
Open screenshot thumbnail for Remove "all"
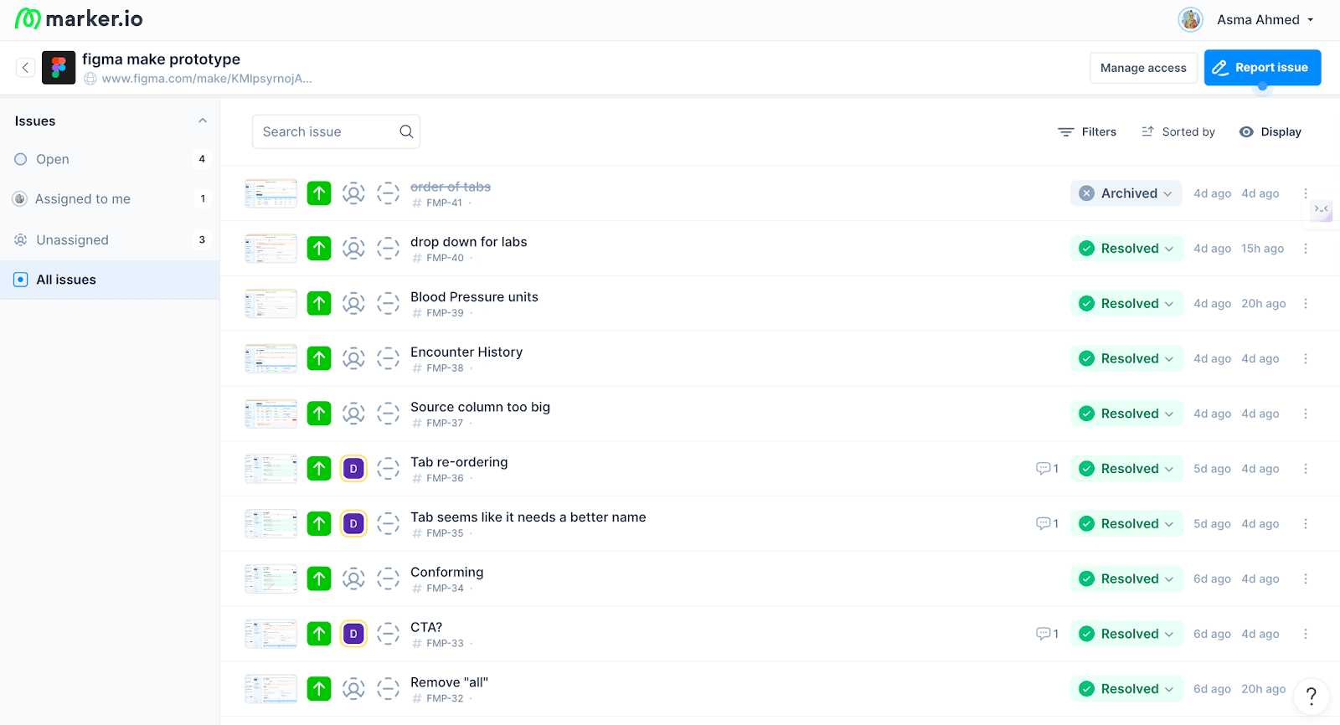coord(271,689)
